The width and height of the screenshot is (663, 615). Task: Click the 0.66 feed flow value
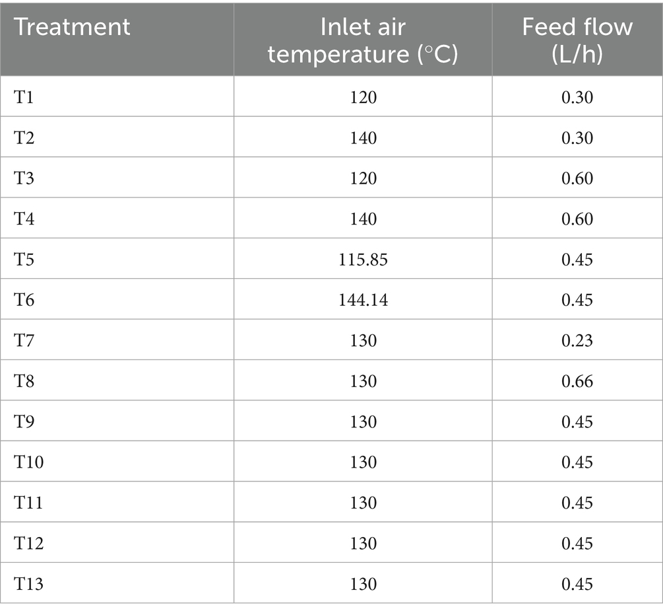[577, 381]
